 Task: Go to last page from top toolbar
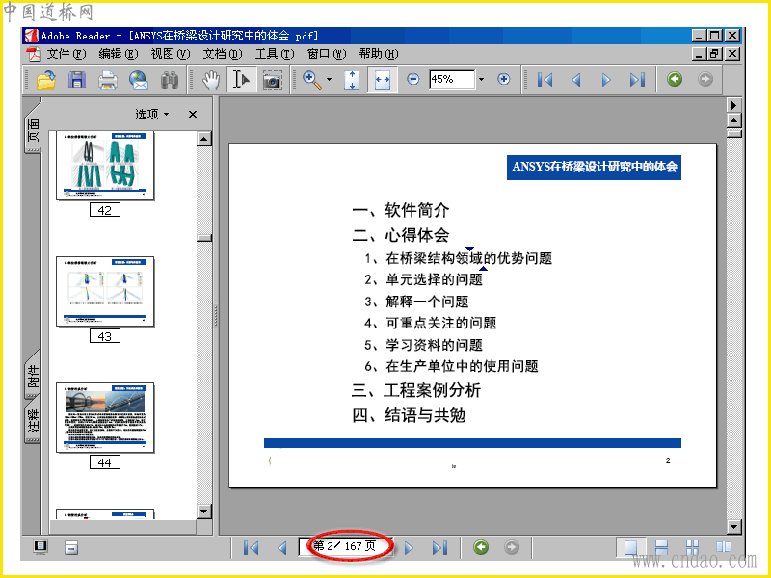(637, 80)
